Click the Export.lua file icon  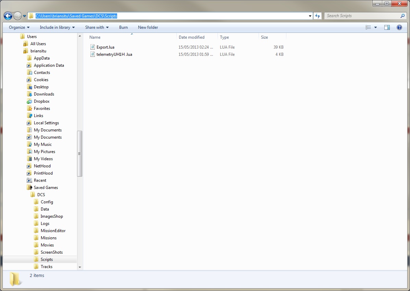pos(92,47)
